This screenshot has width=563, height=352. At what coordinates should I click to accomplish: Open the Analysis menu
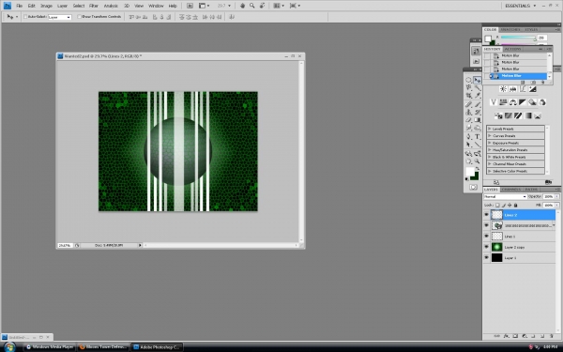click(x=111, y=6)
